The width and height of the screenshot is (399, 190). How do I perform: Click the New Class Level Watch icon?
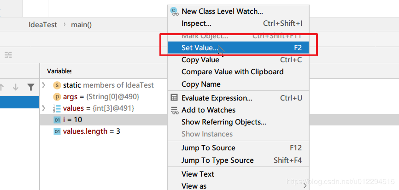pos(174,11)
